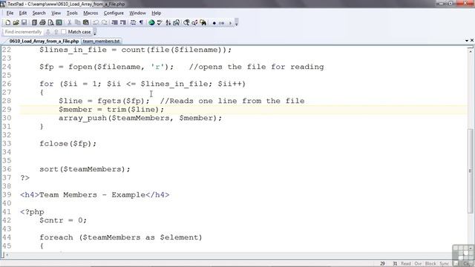Open the View menu
This screenshot has width=475, height=267.
(56, 13)
